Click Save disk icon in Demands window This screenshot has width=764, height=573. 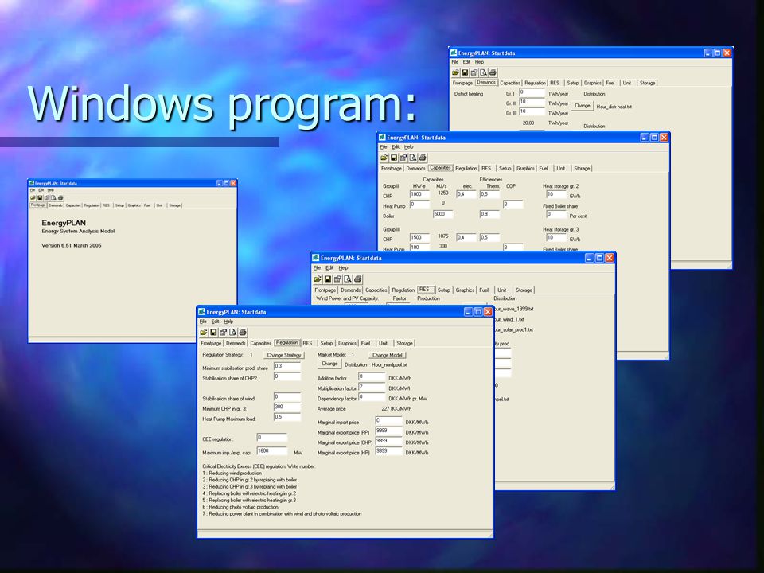(x=465, y=72)
